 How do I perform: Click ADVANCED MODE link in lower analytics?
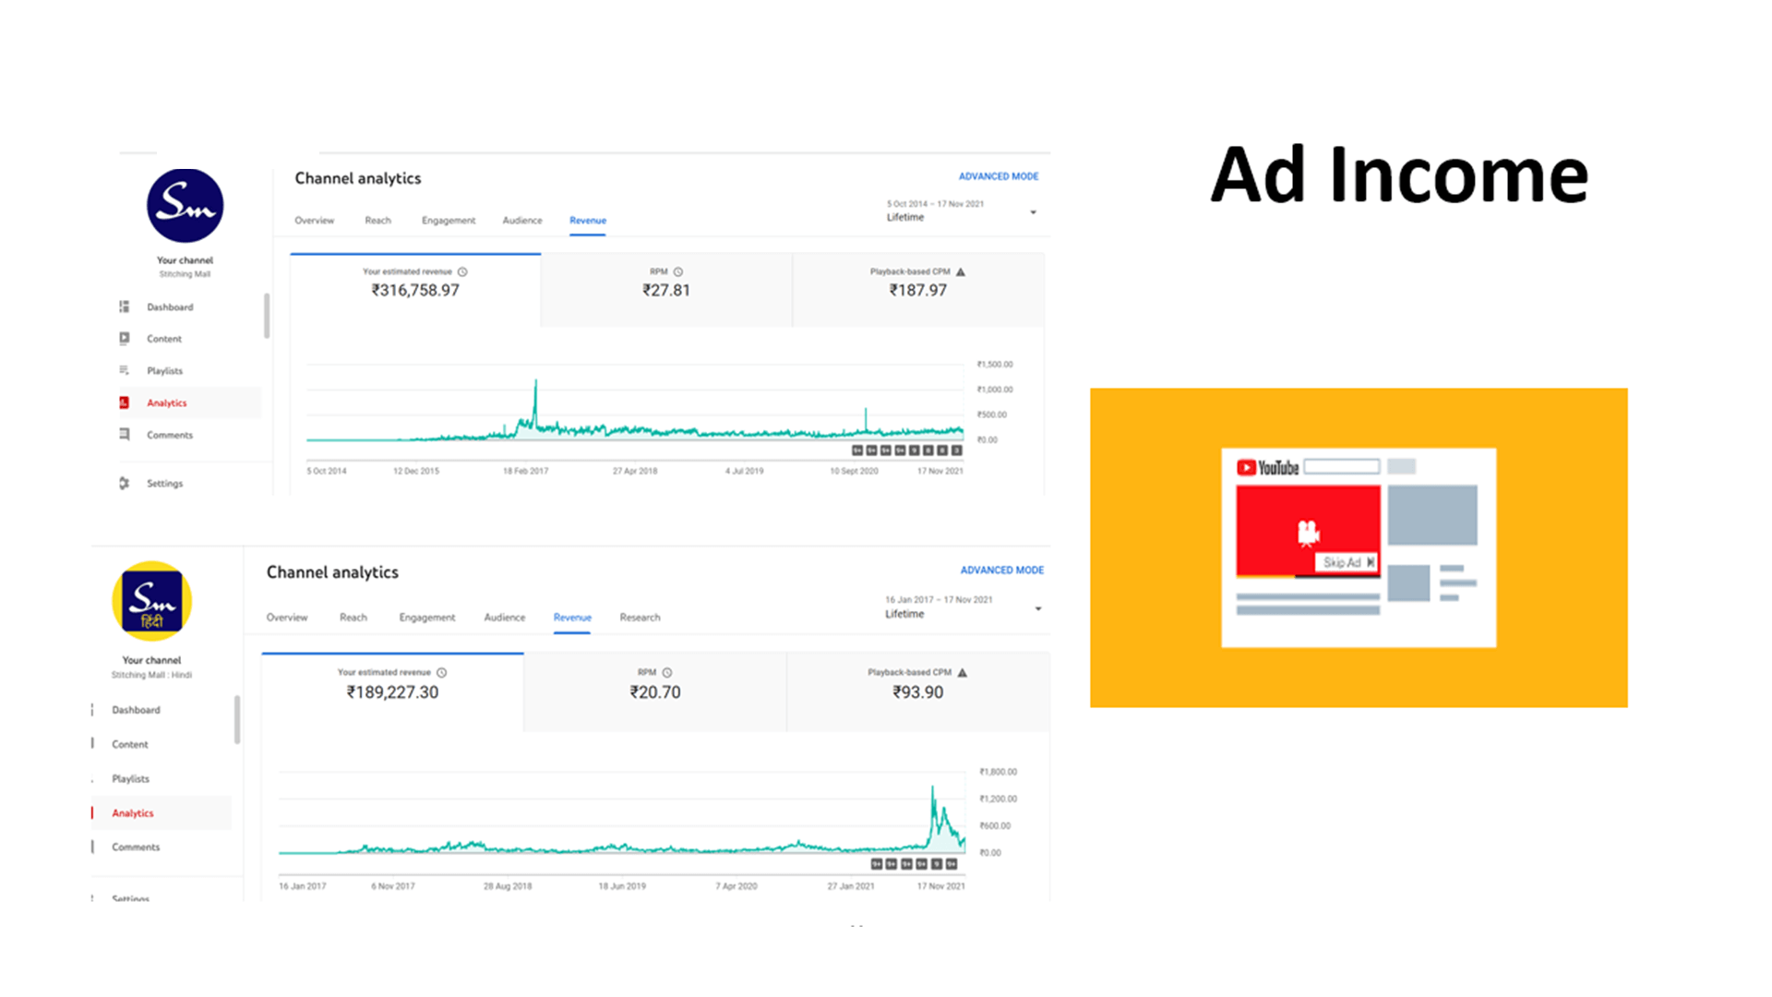tap(1001, 571)
